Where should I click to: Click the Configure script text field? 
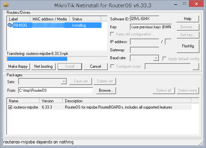(x=168, y=66)
